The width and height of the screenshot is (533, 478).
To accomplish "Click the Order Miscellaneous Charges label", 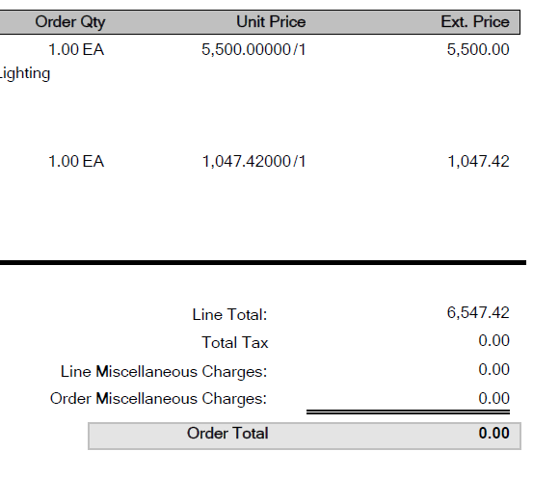I will [158, 399].
